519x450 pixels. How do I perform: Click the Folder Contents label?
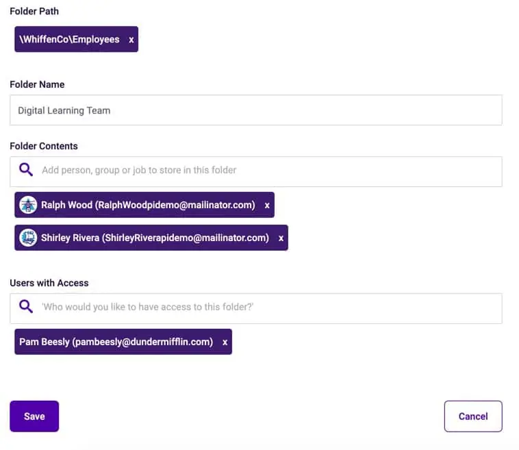tap(44, 146)
